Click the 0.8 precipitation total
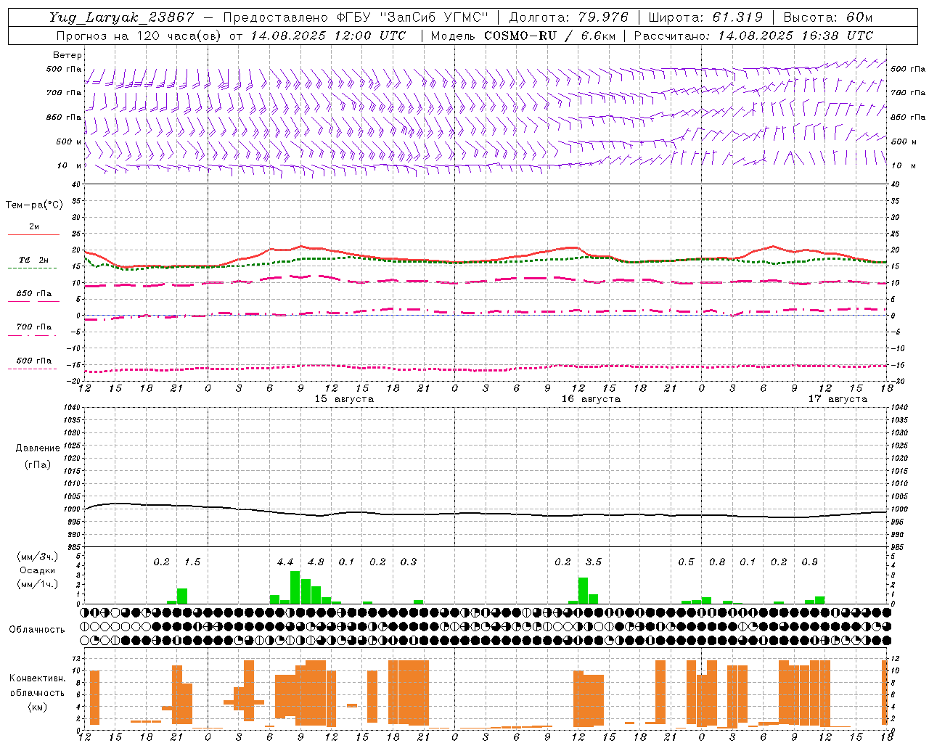Image resolution: width=929 pixels, height=743 pixels. [x=717, y=562]
